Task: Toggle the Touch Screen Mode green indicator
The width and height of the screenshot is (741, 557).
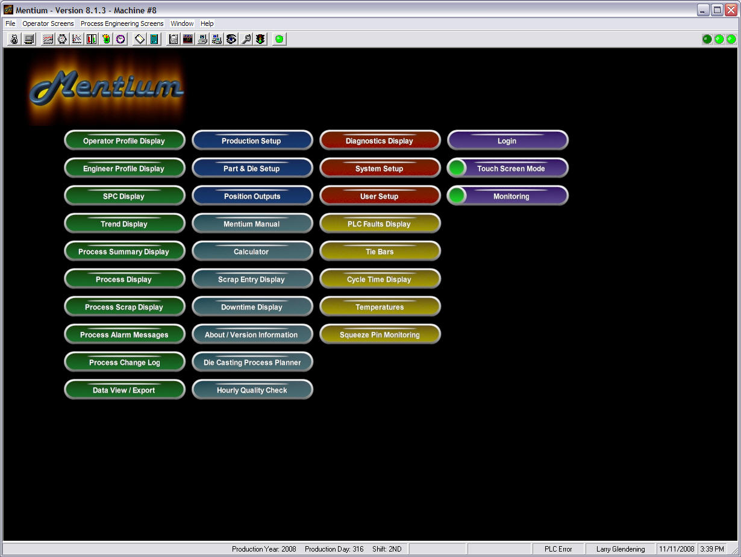Action: pos(457,168)
